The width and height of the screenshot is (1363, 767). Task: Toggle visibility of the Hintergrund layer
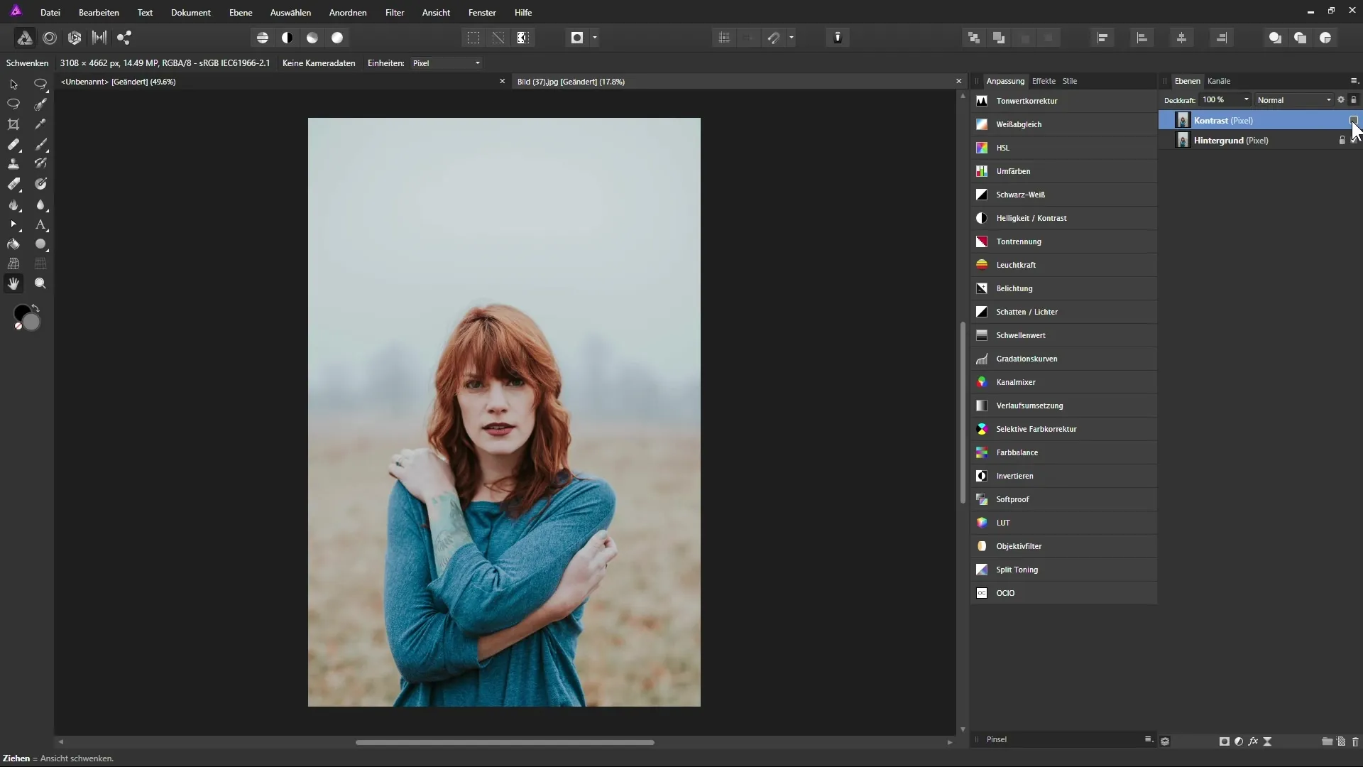(x=1354, y=141)
